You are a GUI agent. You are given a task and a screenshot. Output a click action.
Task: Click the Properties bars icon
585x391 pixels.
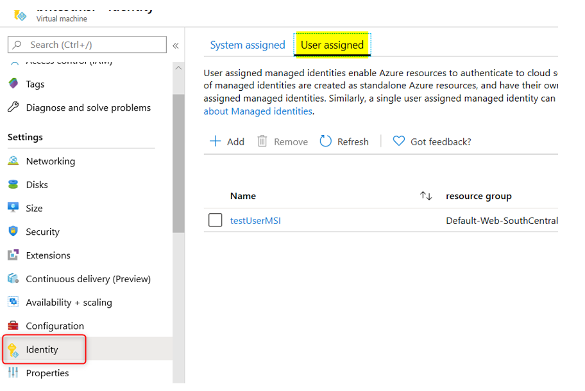pyautogui.click(x=13, y=372)
